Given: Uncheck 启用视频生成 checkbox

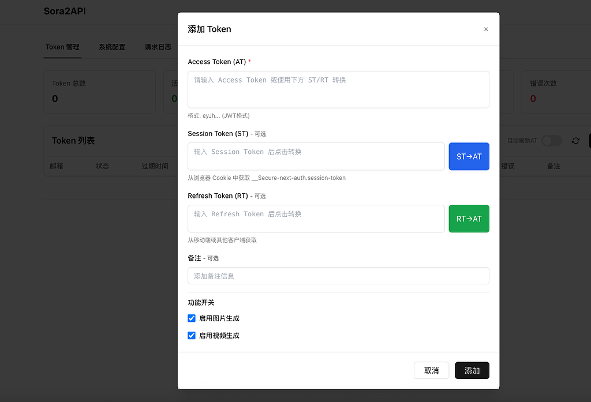Looking at the screenshot, I should click(192, 335).
